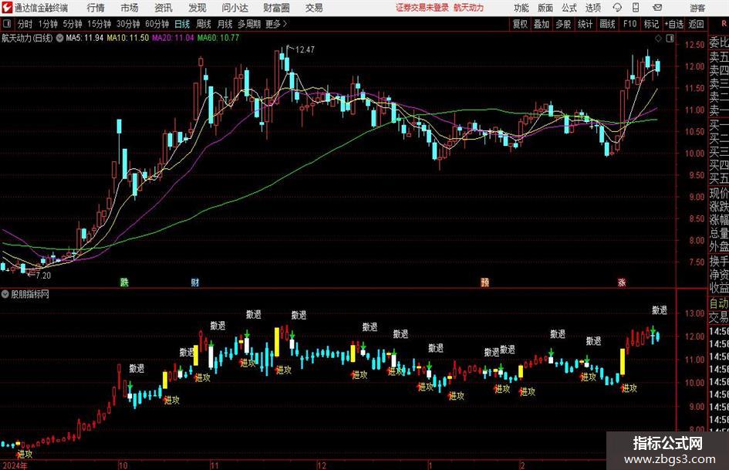This screenshot has width=729, height=470.
Task: Click the diamond icon above price axis
Action: (658, 39)
